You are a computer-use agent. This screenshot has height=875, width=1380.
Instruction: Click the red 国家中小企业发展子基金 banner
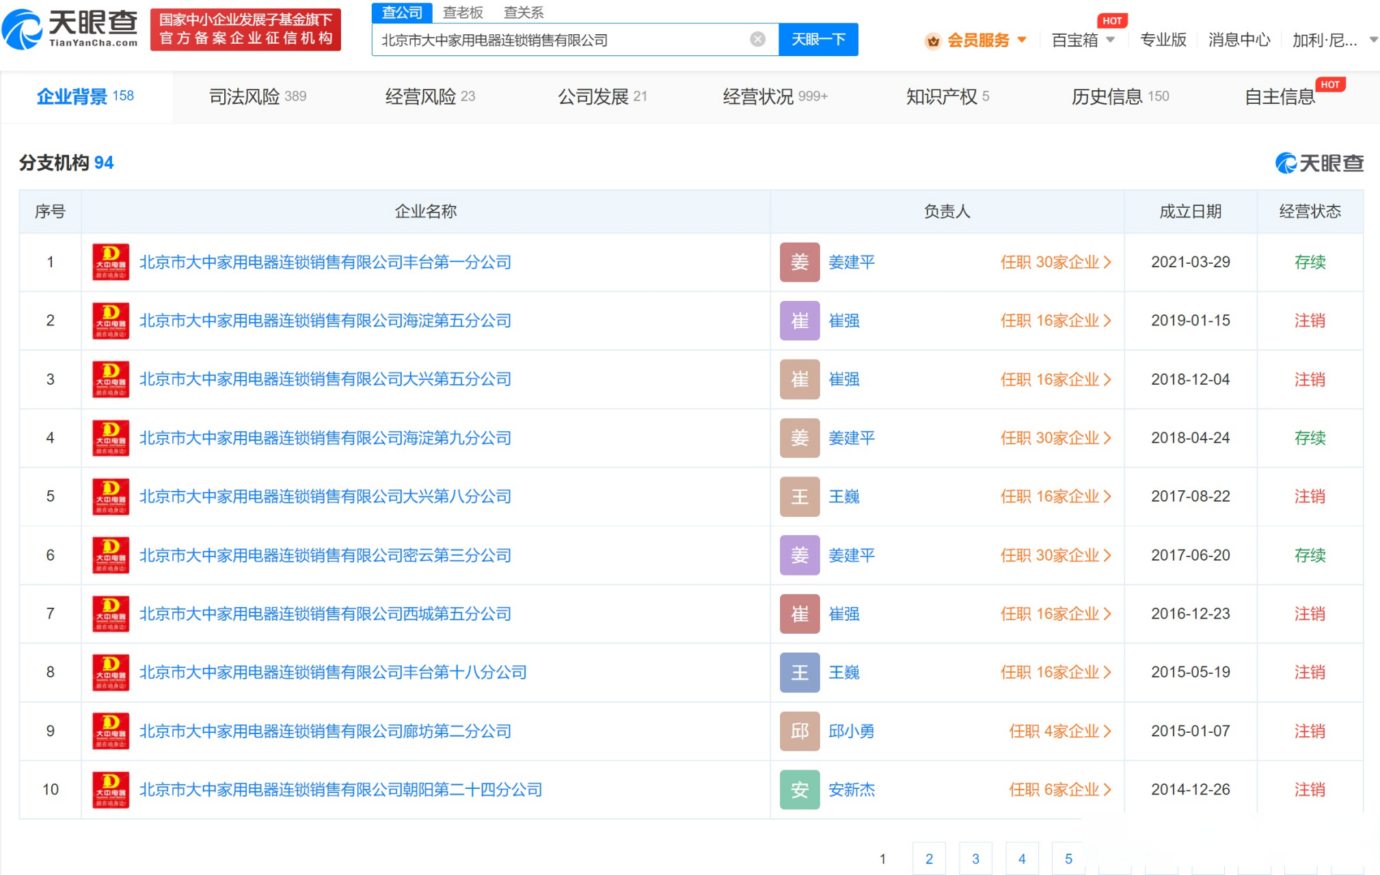245,29
